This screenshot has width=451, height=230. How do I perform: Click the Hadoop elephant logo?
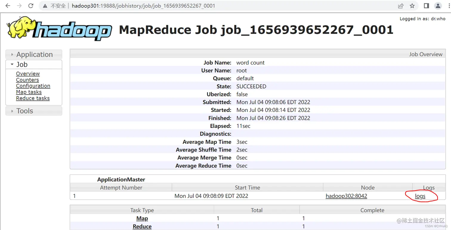pyautogui.click(x=60, y=29)
